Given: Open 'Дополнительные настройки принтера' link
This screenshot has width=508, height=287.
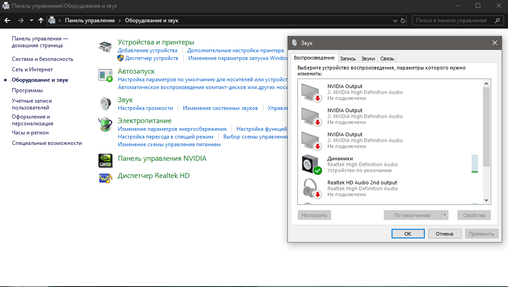Looking at the screenshot, I should click(x=236, y=50).
